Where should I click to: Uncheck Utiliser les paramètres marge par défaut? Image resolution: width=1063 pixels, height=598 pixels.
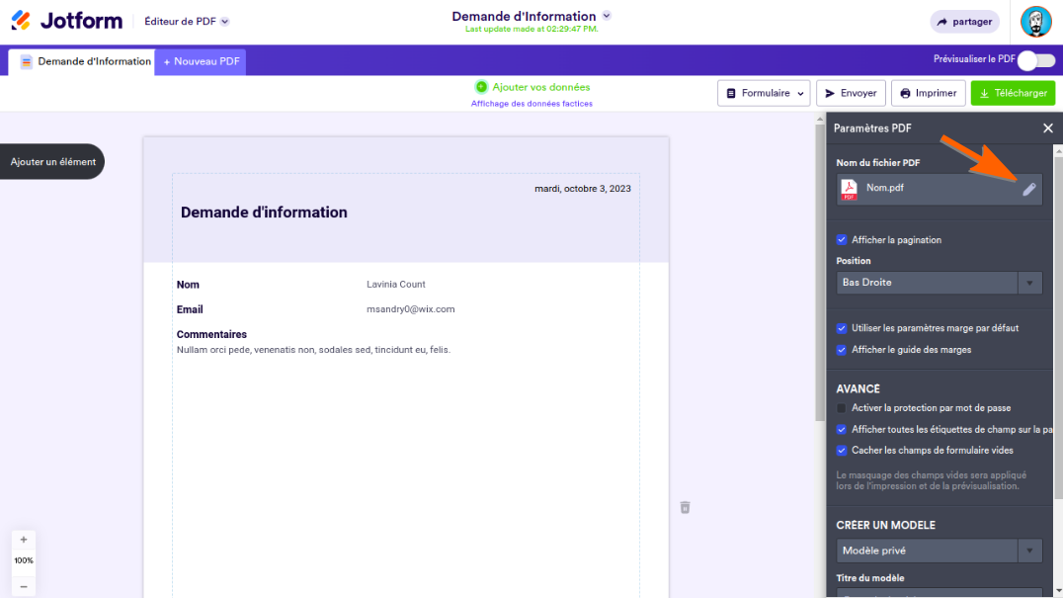tap(842, 328)
